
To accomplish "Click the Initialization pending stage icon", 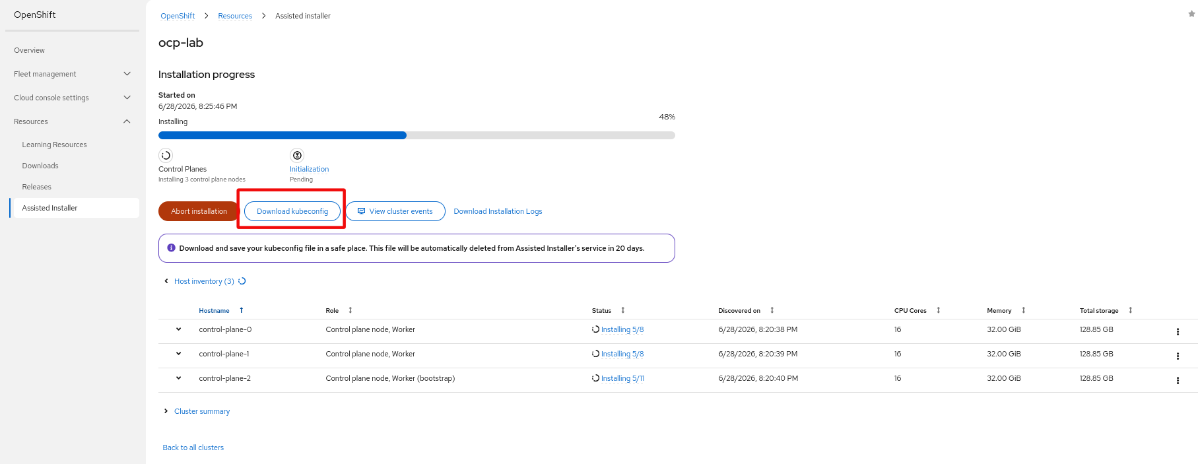I will pyautogui.click(x=297, y=155).
